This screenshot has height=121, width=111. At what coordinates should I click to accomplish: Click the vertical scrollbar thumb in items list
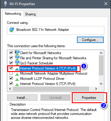pos(101,65)
